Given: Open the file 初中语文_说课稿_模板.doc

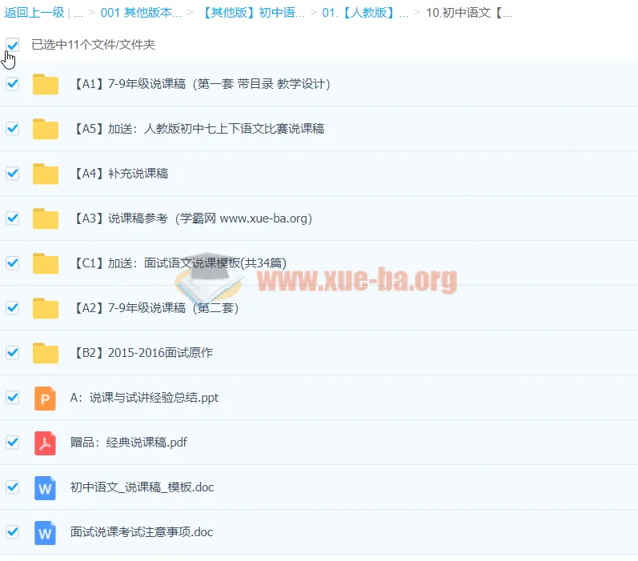Looking at the screenshot, I should pyautogui.click(x=142, y=487).
